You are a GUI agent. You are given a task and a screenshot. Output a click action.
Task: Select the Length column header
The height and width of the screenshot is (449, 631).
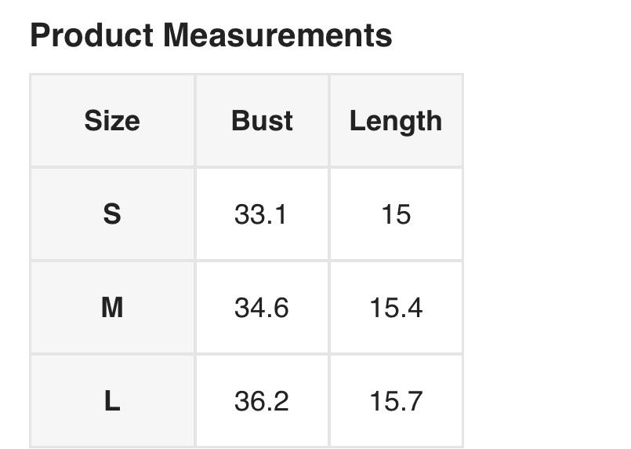click(x=396, y=121)
